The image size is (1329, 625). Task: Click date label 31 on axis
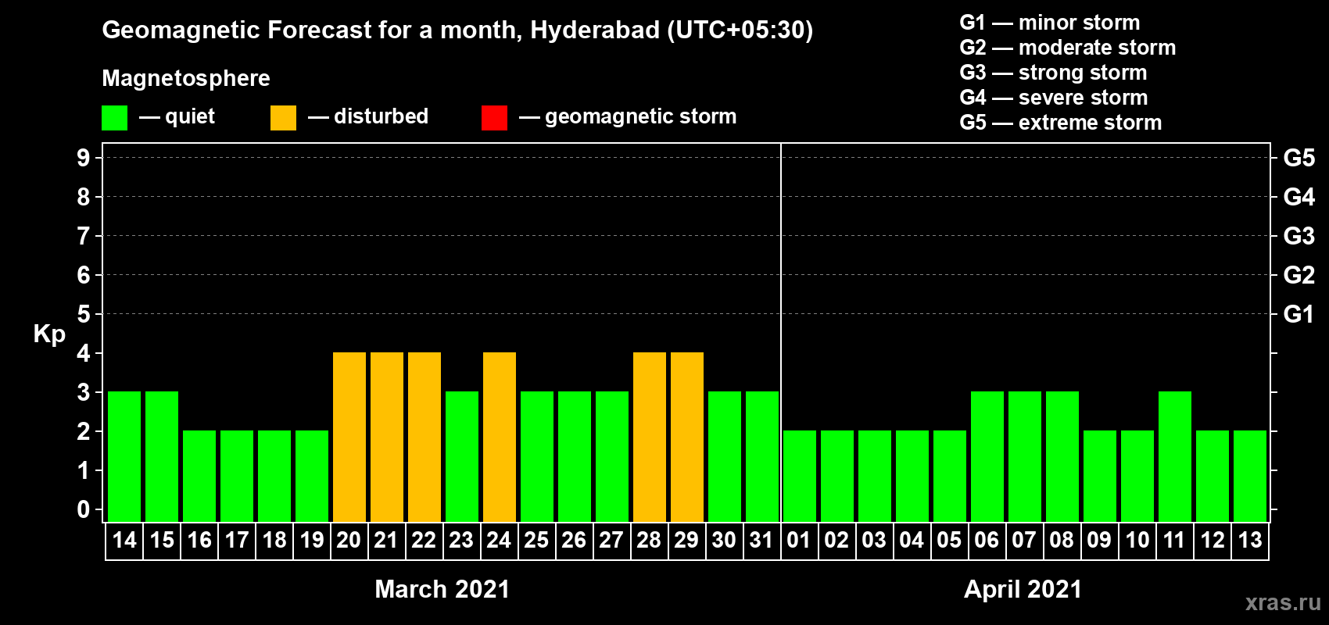(761, 540)
